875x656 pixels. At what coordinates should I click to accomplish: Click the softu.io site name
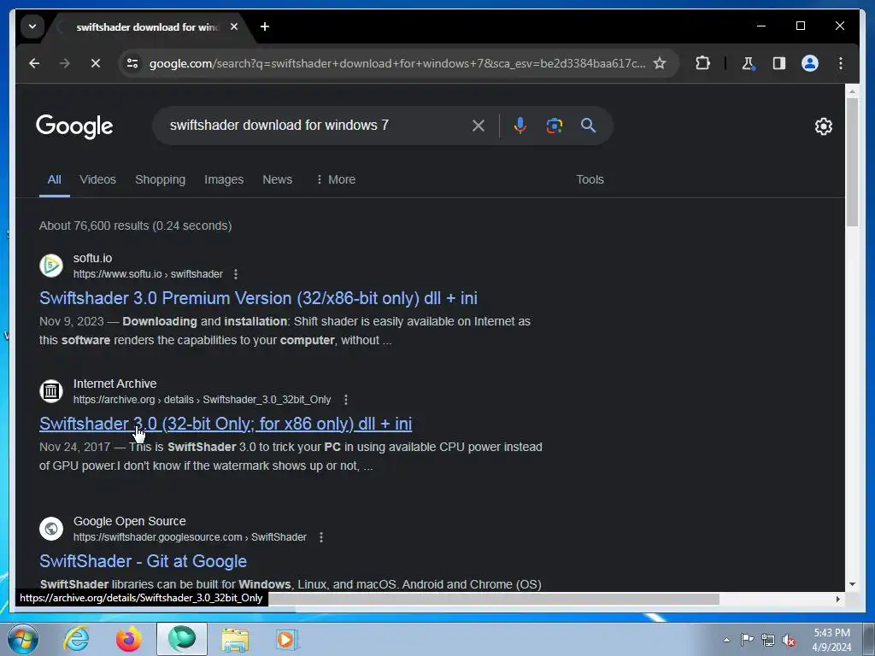(92, 258)
